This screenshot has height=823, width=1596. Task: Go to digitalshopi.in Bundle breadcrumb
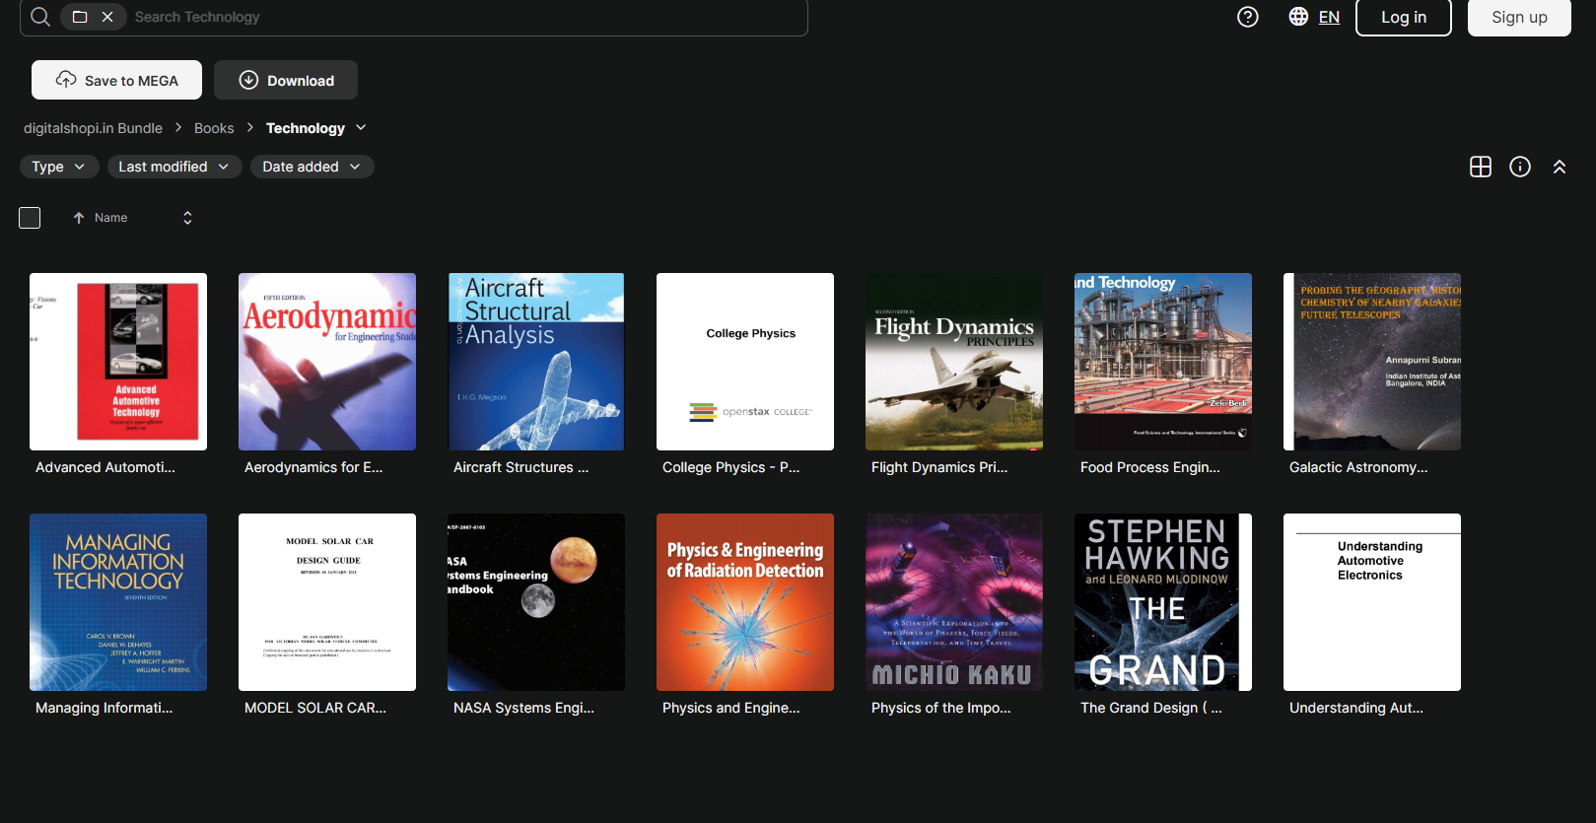pyautogui.click(x=93, y=128)
